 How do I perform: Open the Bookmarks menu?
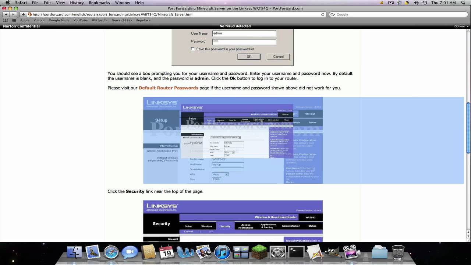[99, 3]
